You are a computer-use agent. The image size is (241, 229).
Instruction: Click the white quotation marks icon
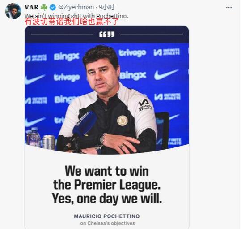coord(107,35)
